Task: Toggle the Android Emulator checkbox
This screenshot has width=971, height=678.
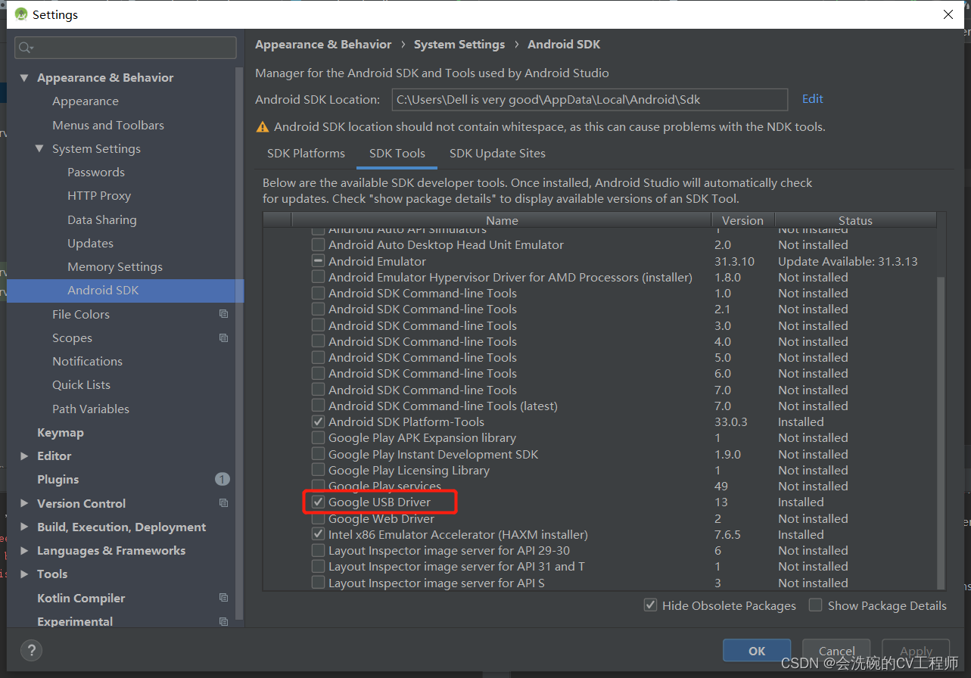Action: click(318, 261)
